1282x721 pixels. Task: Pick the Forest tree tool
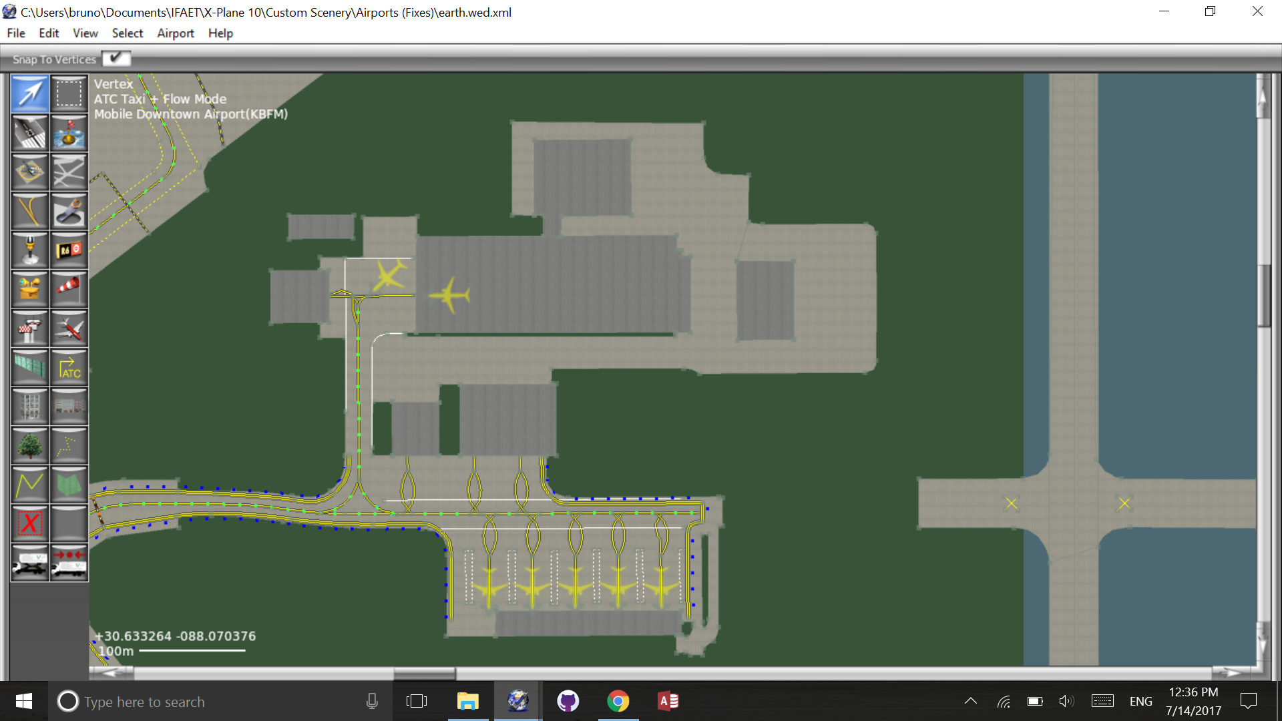click(x=30, y=445)
